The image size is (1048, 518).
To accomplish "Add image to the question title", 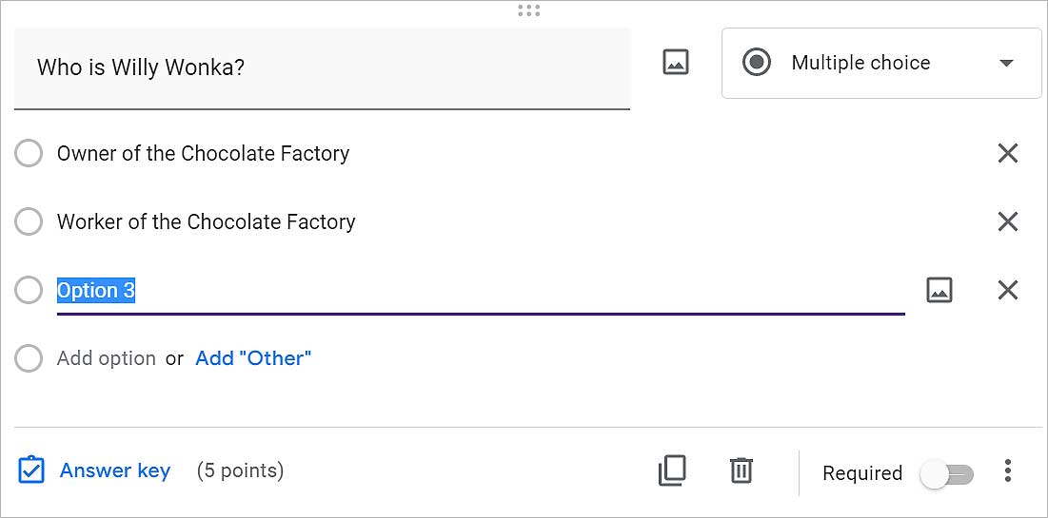I will (x=675, y=62).
